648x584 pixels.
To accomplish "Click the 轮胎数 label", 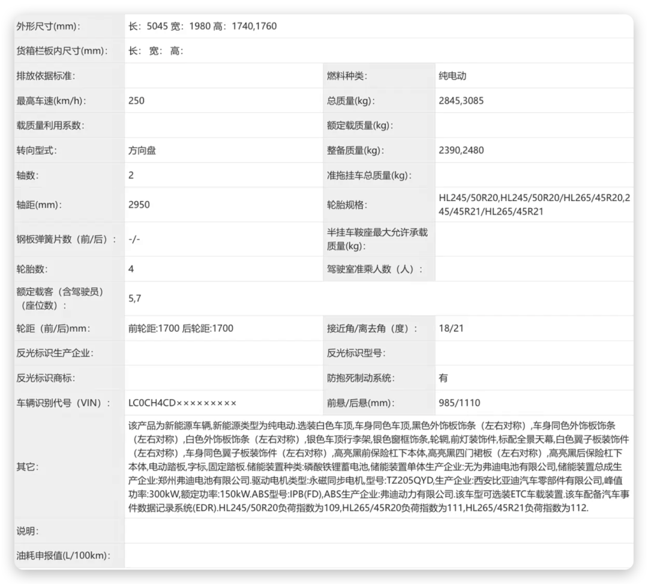I will [32, 269].
